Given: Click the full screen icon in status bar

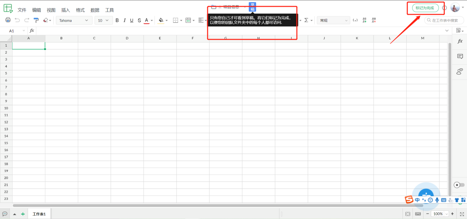Looking at the screenshot, I should tap(462, 214).
